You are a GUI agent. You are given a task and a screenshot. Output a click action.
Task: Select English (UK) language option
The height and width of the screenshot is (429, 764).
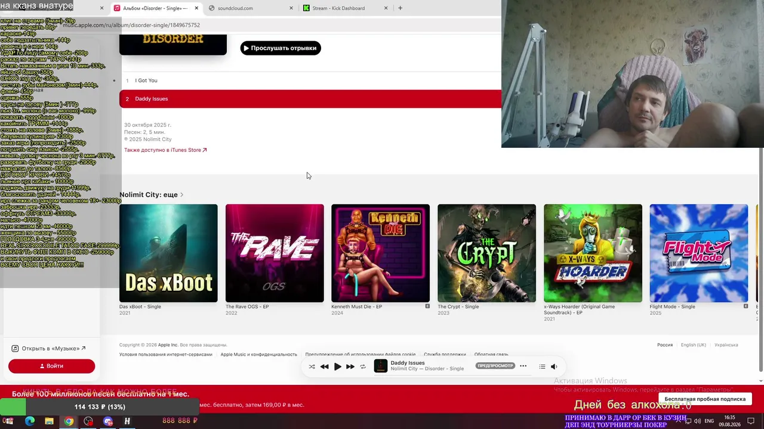(693, 345)
